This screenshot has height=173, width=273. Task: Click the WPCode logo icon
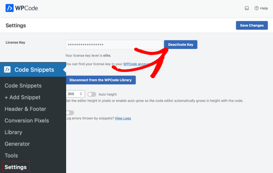point(9,8)
